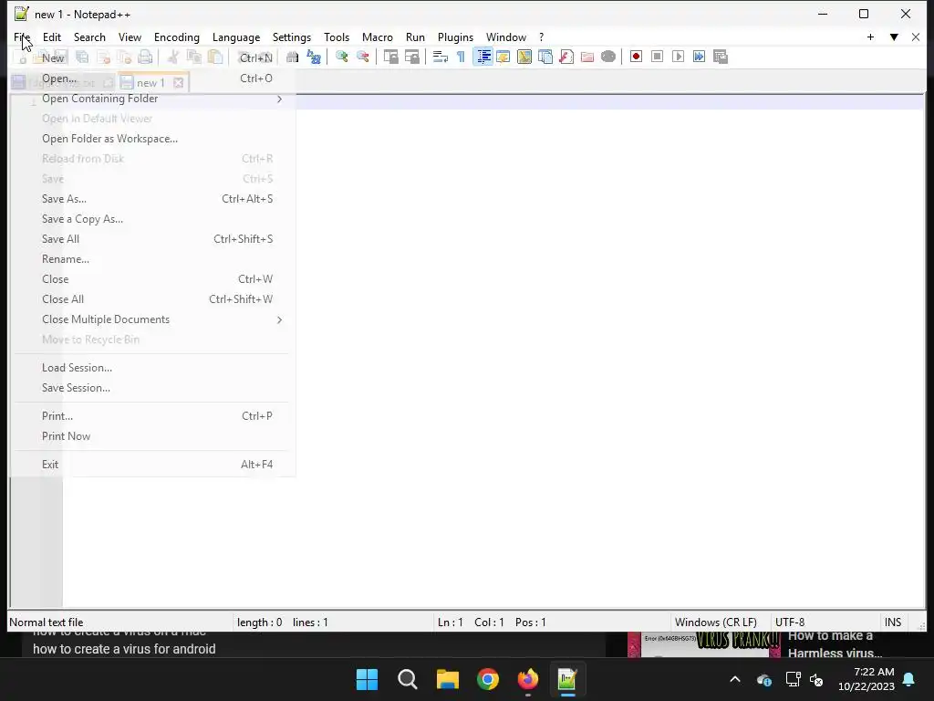Expand Close Multiple Documents submenu

(x=151, y=319)
